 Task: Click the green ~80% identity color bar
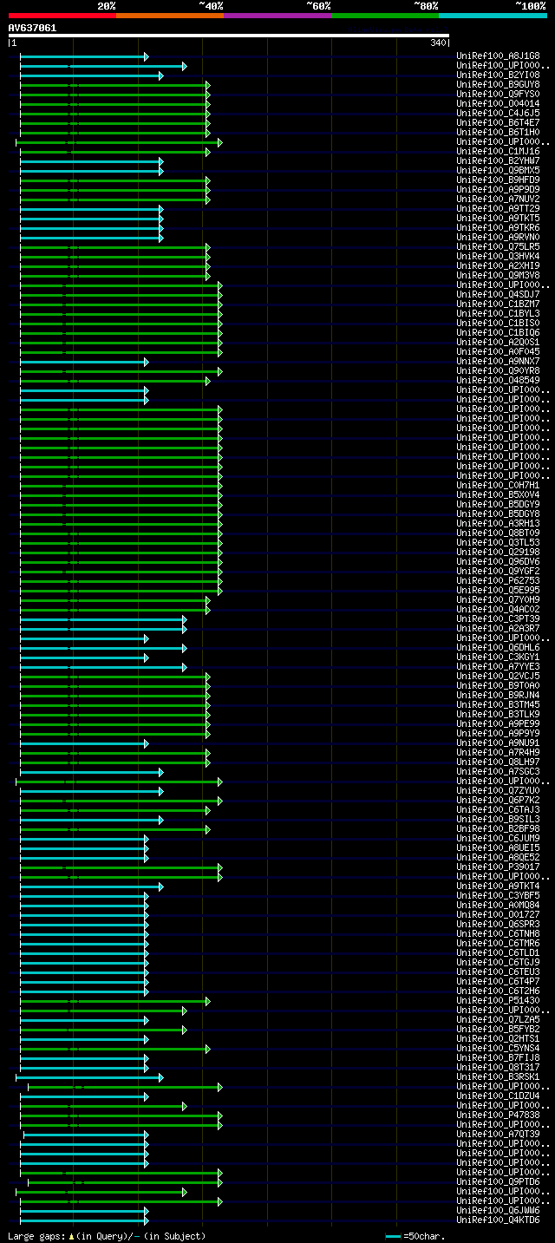[385, 16]
